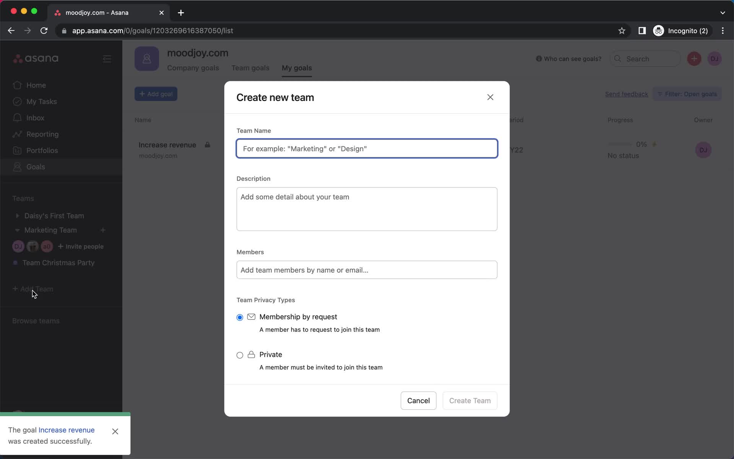Cancel the team creation dialog
The height and width of the screenshot is (459, 734).
point(418,400)
